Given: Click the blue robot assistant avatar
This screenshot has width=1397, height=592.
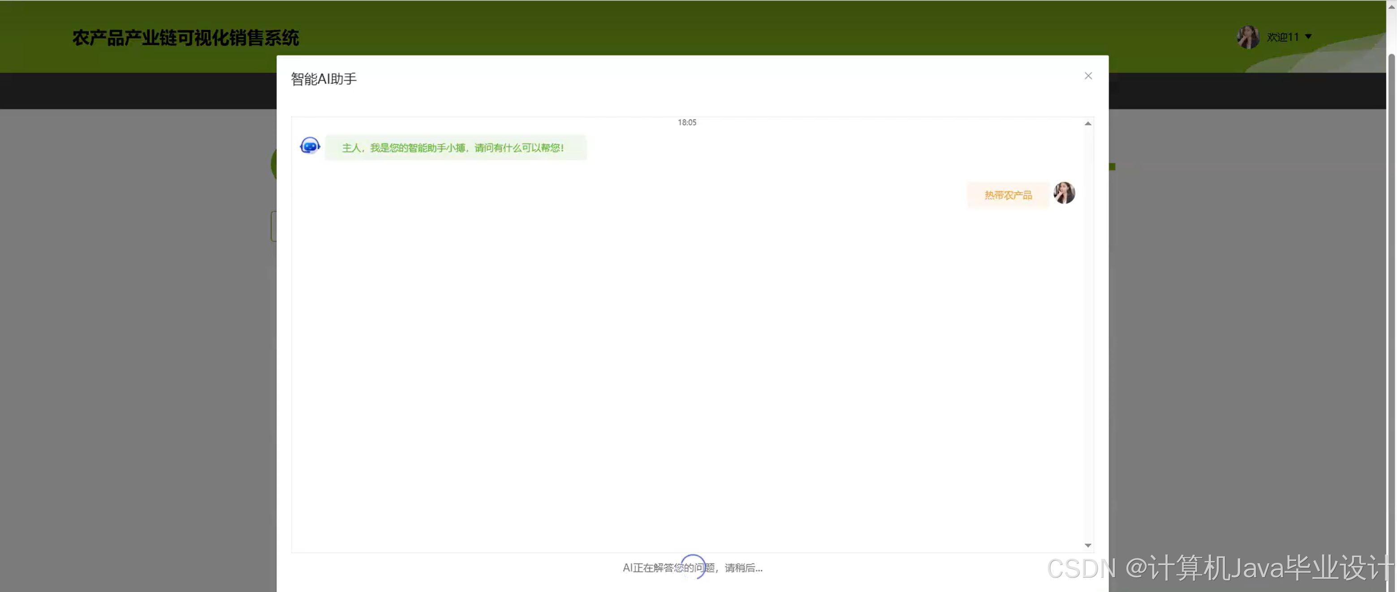Looking at the screenshot, I should pos(310,145).
